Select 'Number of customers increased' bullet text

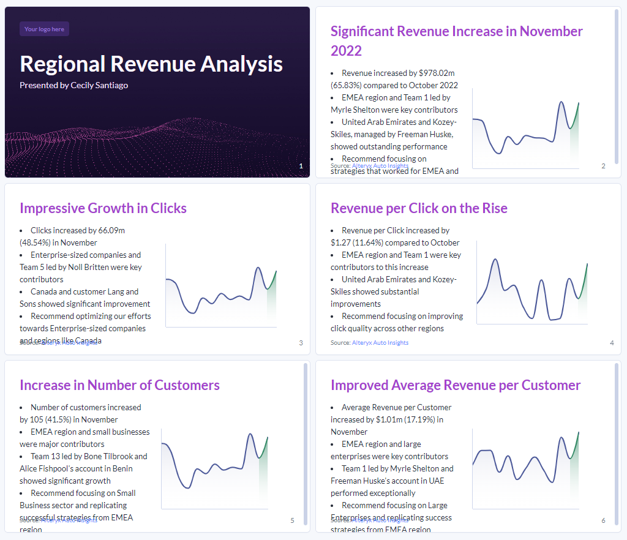pos(86,407)
